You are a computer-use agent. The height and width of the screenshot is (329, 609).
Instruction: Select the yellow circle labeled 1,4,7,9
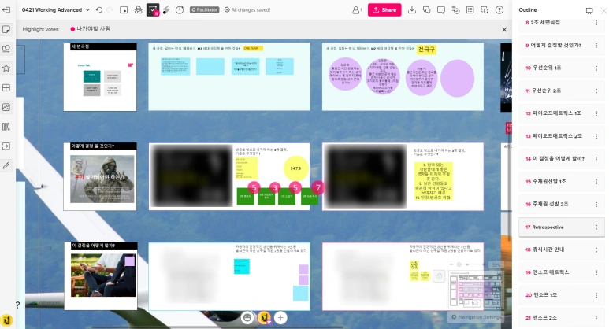pos(295,168)
